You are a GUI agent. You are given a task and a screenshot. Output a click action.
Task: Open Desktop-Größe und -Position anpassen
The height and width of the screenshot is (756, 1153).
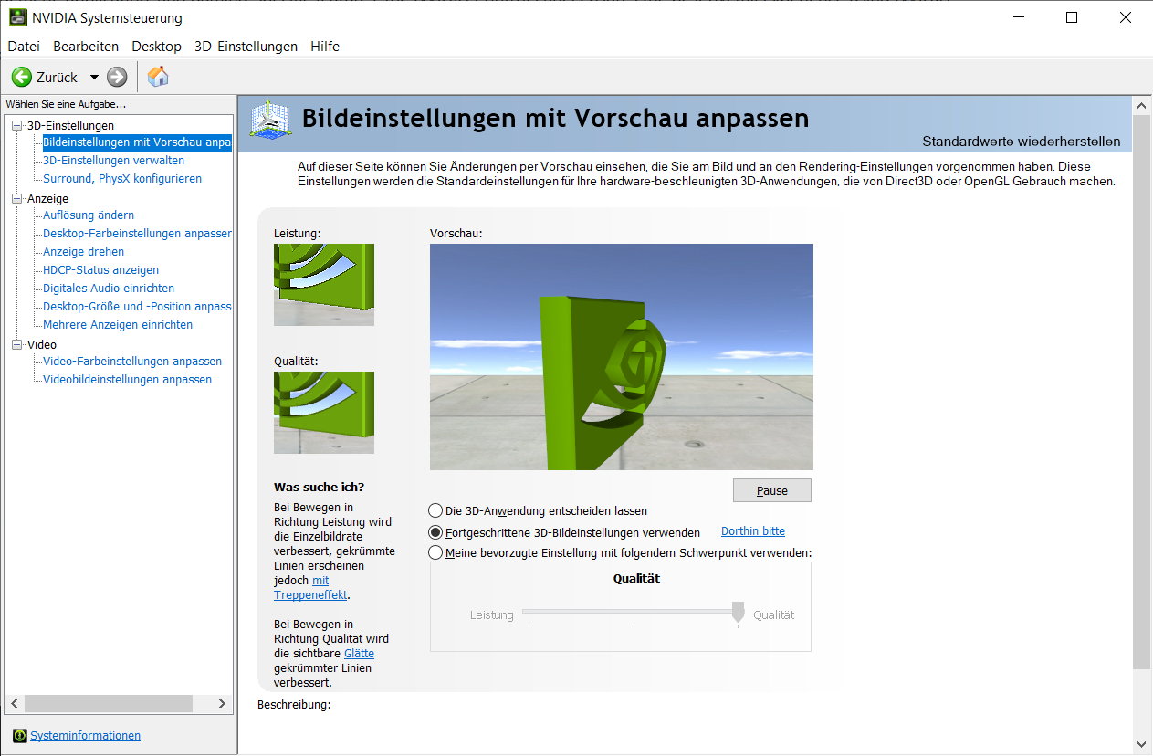(x=137, y=307)
